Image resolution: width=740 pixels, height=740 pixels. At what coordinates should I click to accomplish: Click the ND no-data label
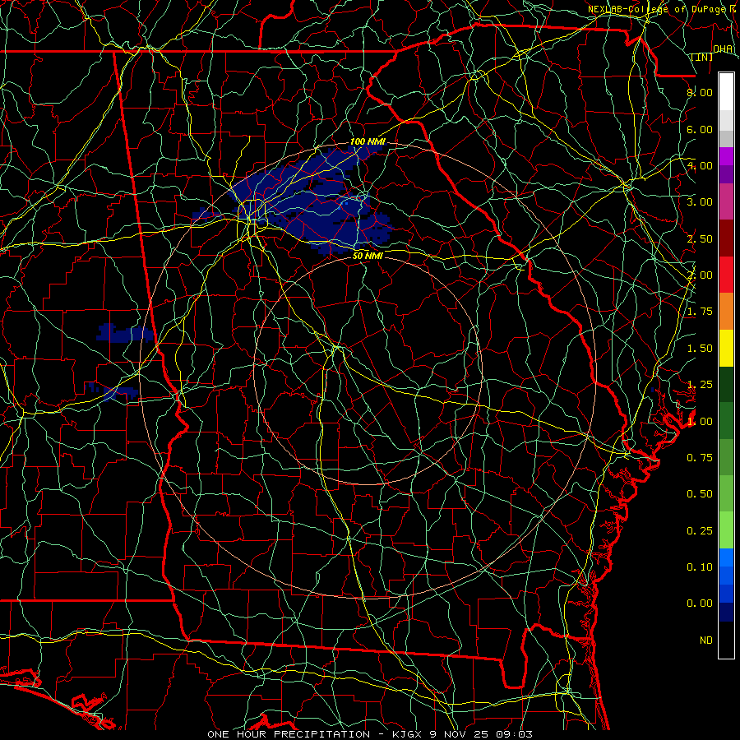click(706, 641)
